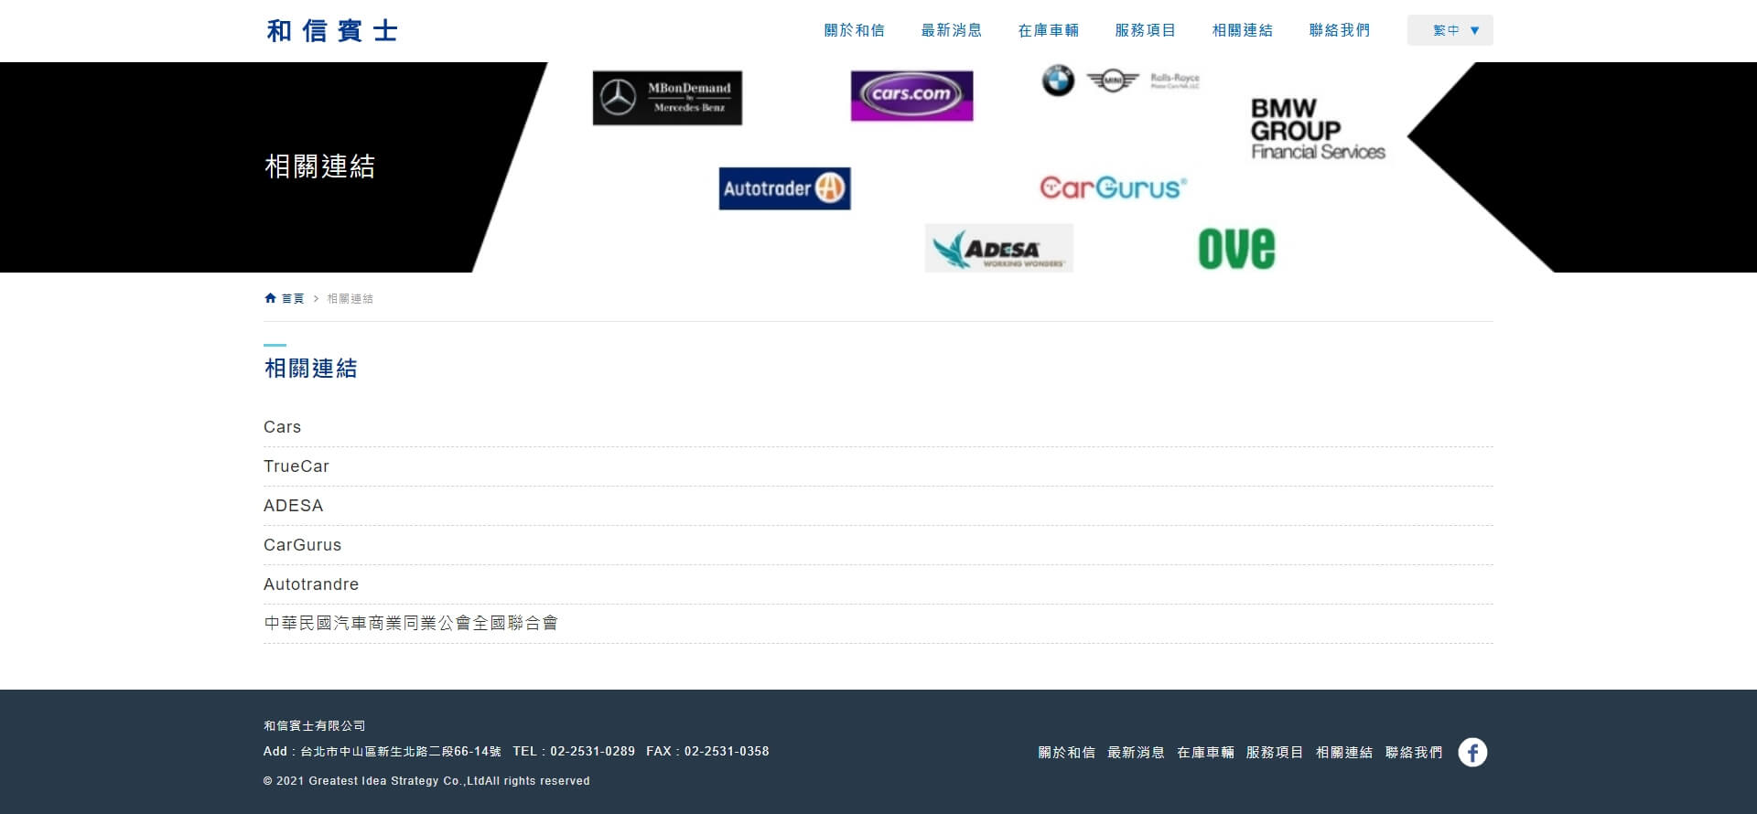Click footer link 最新消息

point(1136,753)
